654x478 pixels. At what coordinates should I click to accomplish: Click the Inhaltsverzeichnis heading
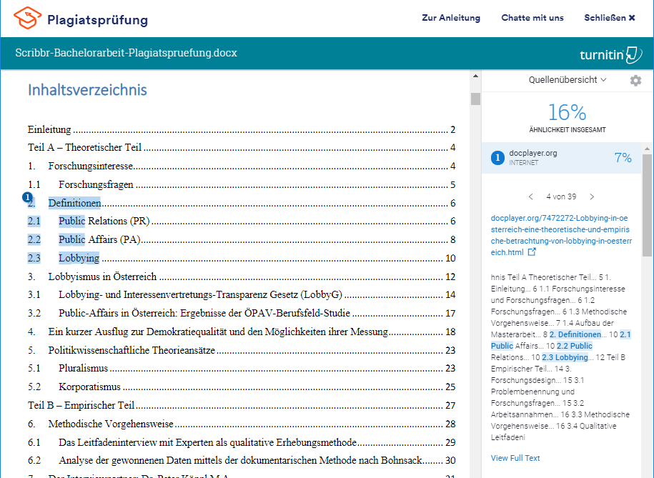tap(87, 90)
